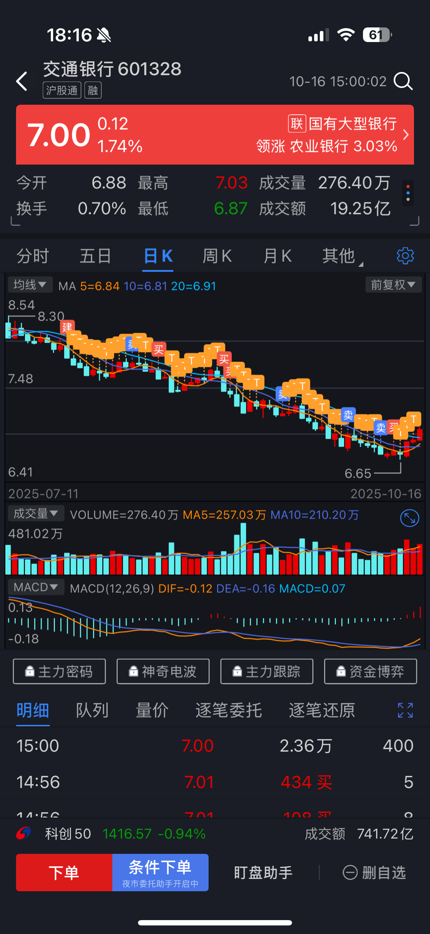Tap the muted bell status icon
This screenshot has width=430, height=934.
pyautogui.click(x=104, y=35)
